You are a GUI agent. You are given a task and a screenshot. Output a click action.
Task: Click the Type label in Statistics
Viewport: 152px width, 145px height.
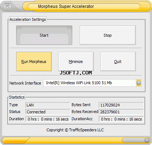13,105
